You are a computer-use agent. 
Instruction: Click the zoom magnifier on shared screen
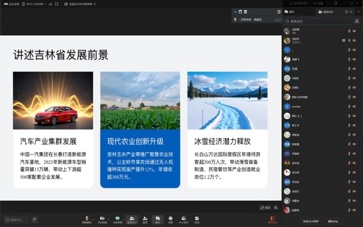point(276,208)
